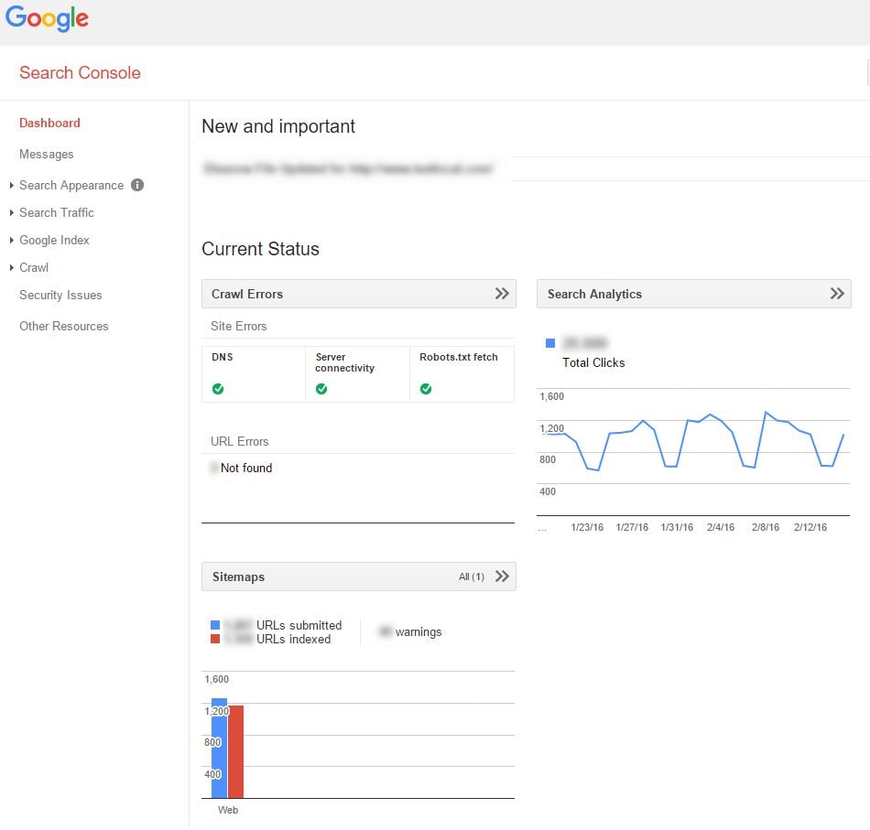
Task: Expand the Google Index menu arrow
Action: (x=12, y=240)
